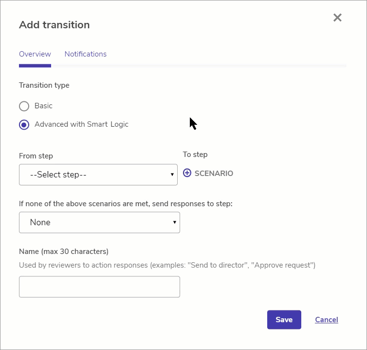Save the transition
This screenshot has height=350, width=367.
click(x=284, y=320)
